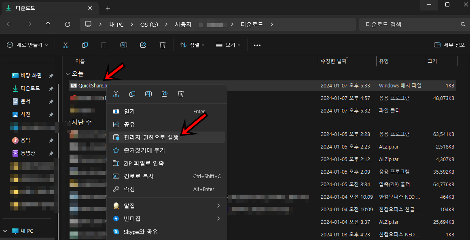Click the context menu Copy icon
The width and height of the screenshot is (470, 240).
132,94
